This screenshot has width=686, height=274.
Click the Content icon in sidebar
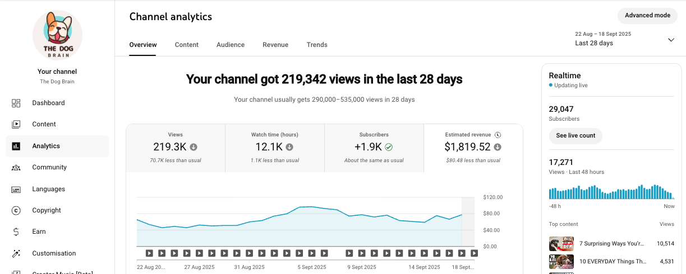pyautogui.click(x=16, y=124)
